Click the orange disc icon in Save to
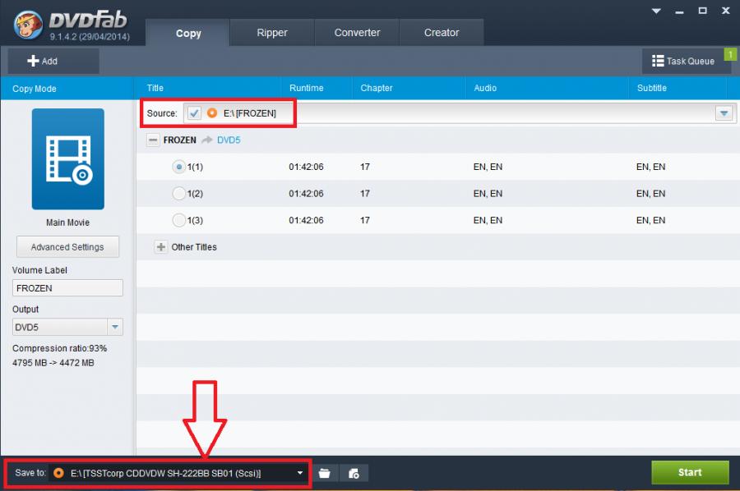Screen dimensions: 740x491 point(58,473)
